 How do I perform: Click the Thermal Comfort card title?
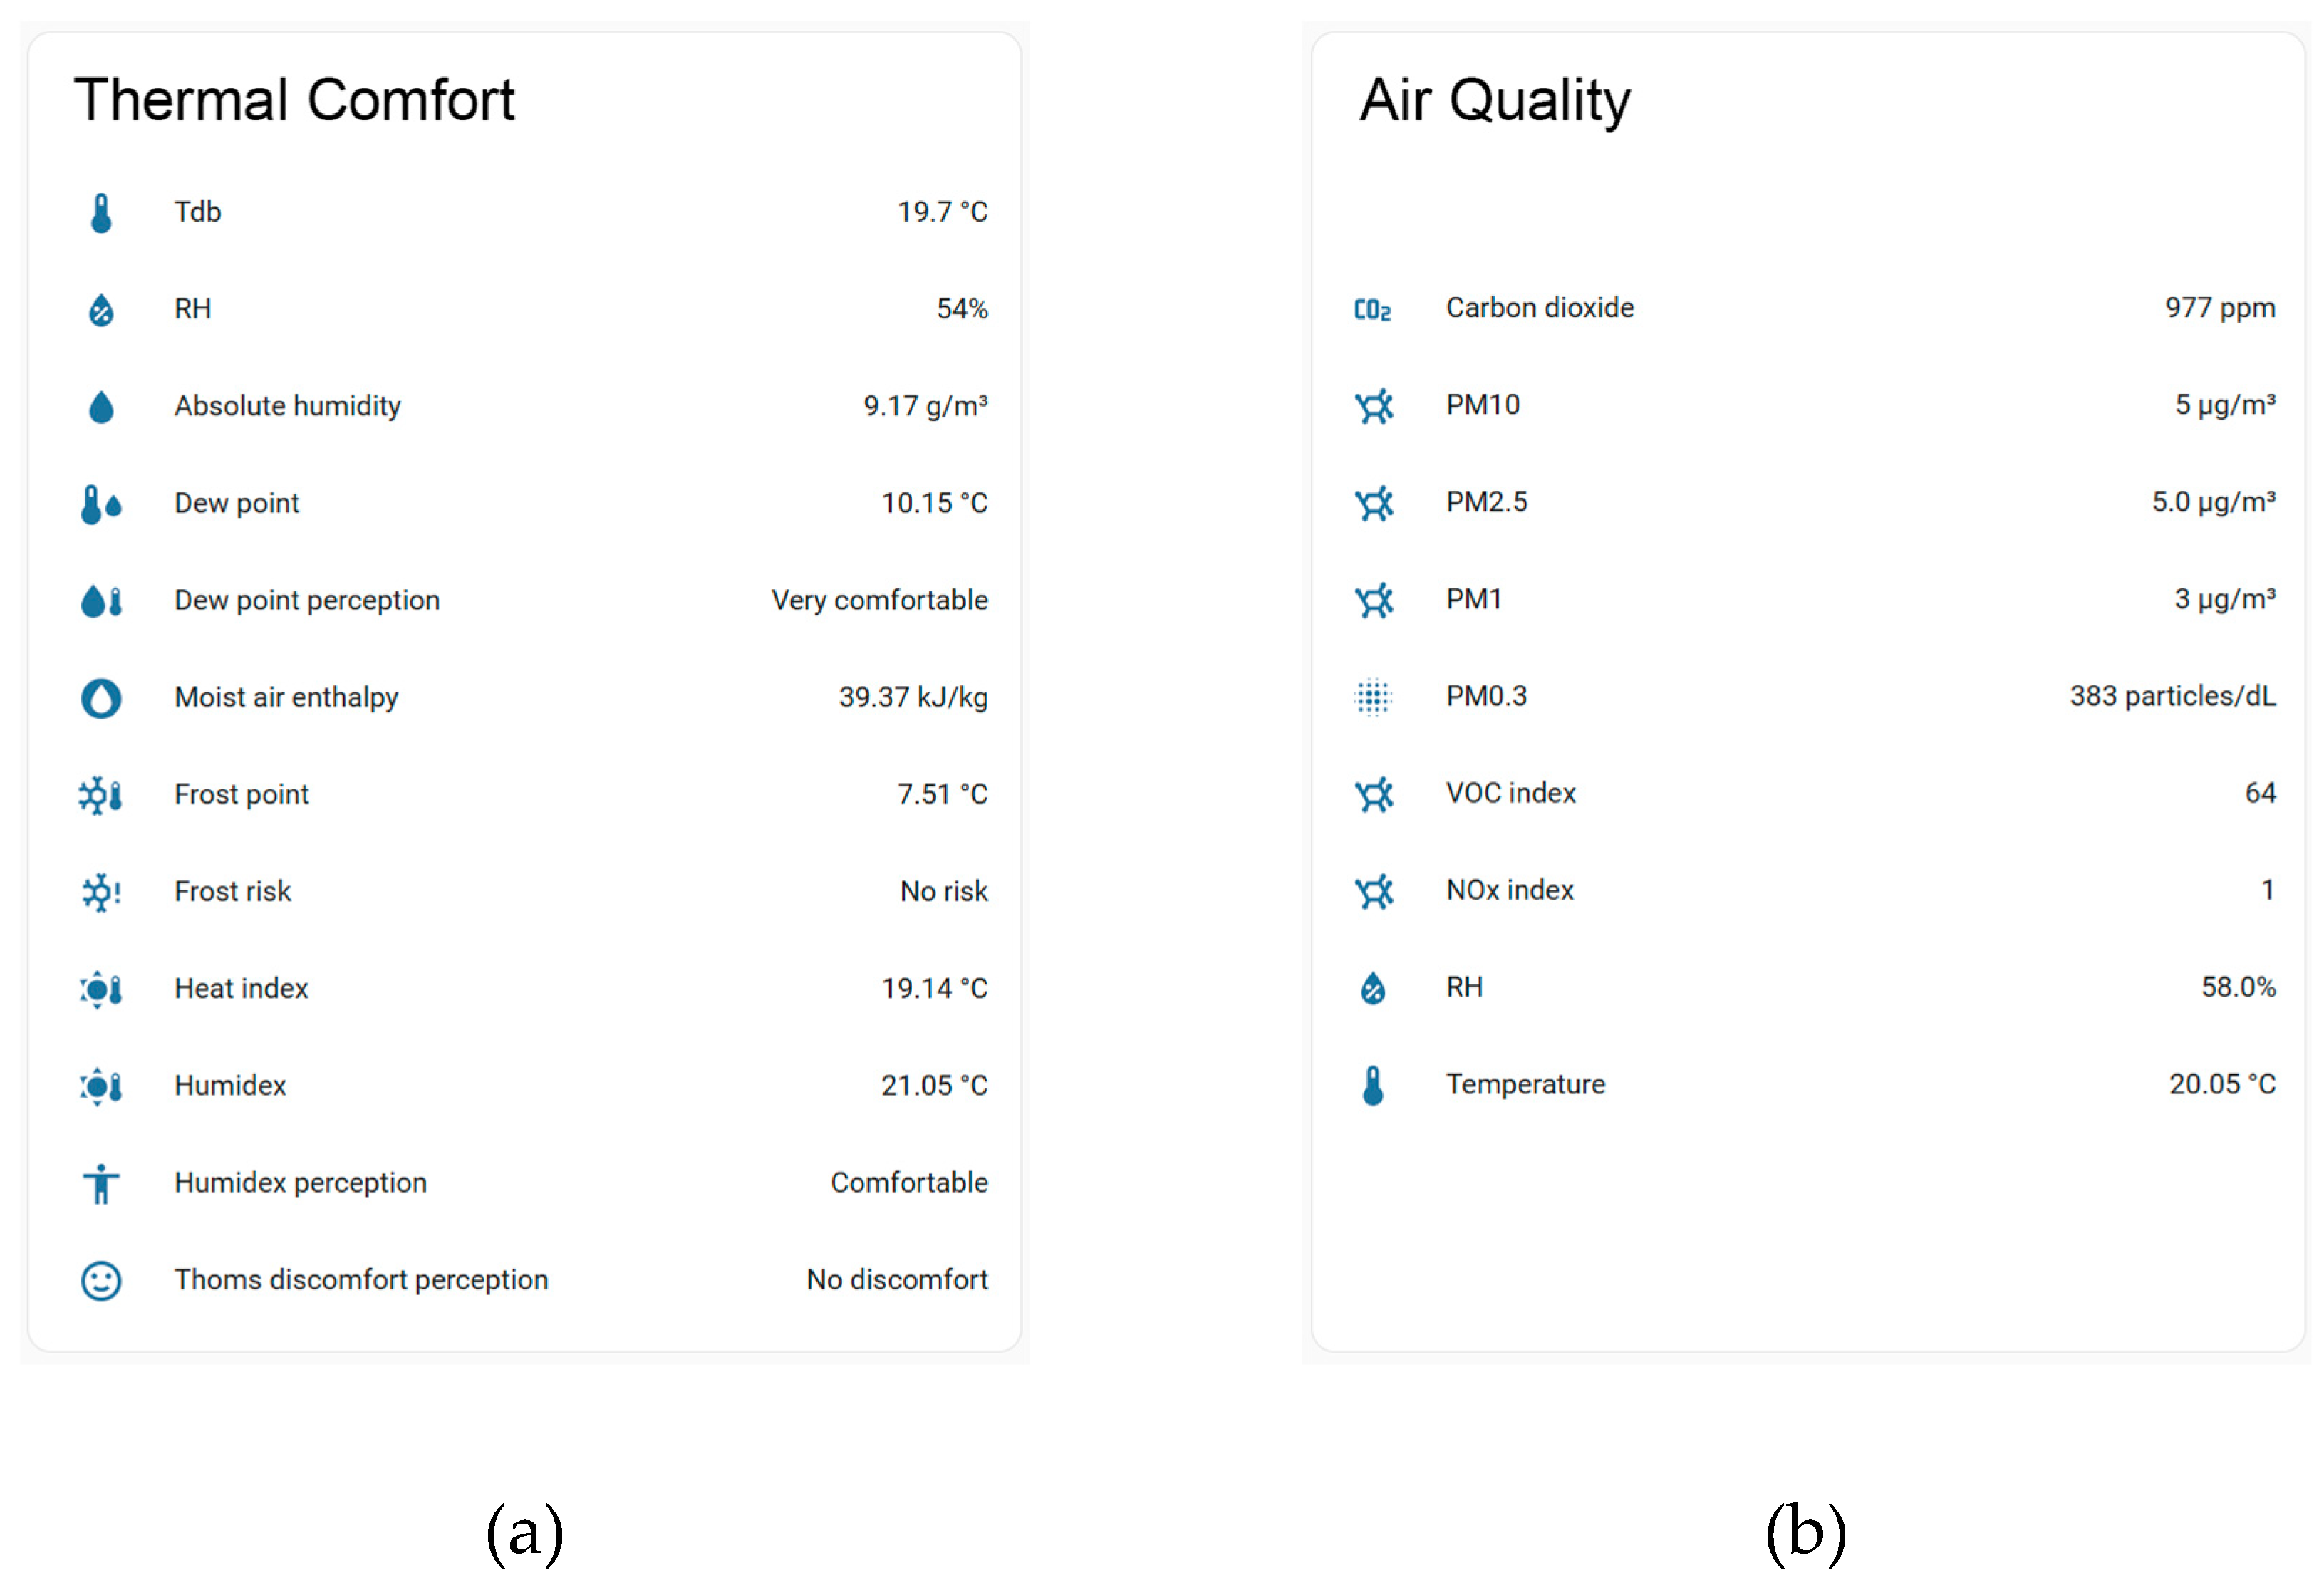(296, 99)
